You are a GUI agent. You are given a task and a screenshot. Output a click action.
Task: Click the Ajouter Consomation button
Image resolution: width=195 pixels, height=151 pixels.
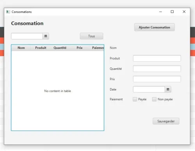point(154,27)
